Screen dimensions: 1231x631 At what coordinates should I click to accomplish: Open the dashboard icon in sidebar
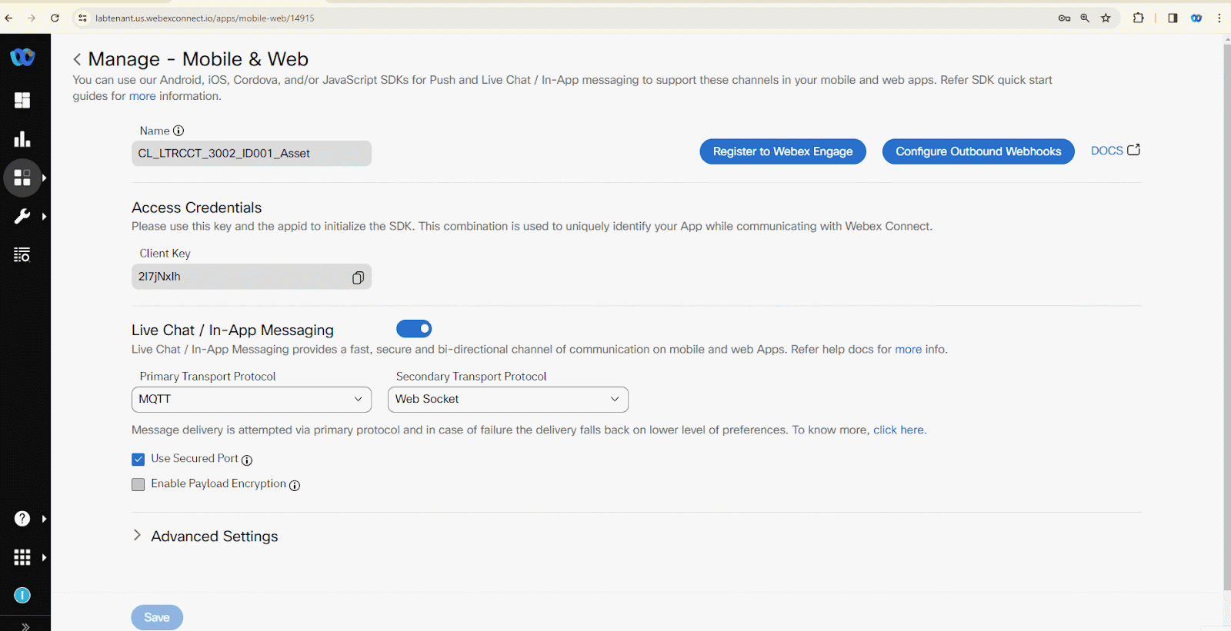point(22,101)
